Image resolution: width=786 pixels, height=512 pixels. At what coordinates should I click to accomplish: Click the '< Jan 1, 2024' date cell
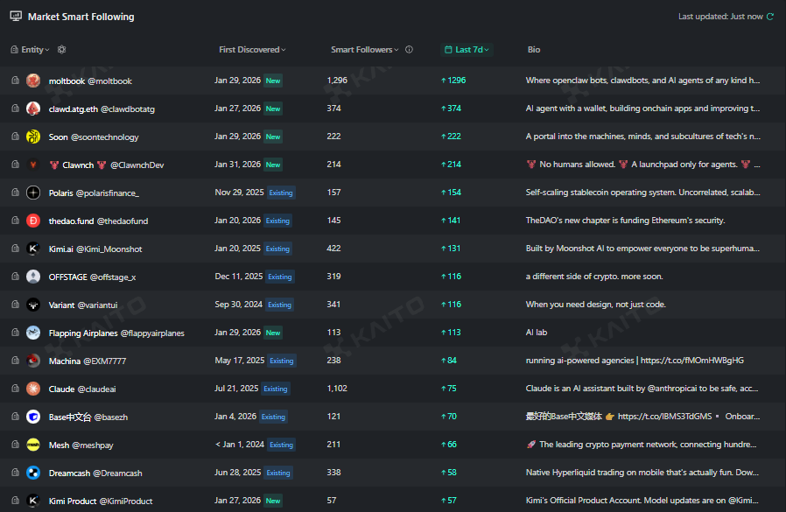coord(240,445)
